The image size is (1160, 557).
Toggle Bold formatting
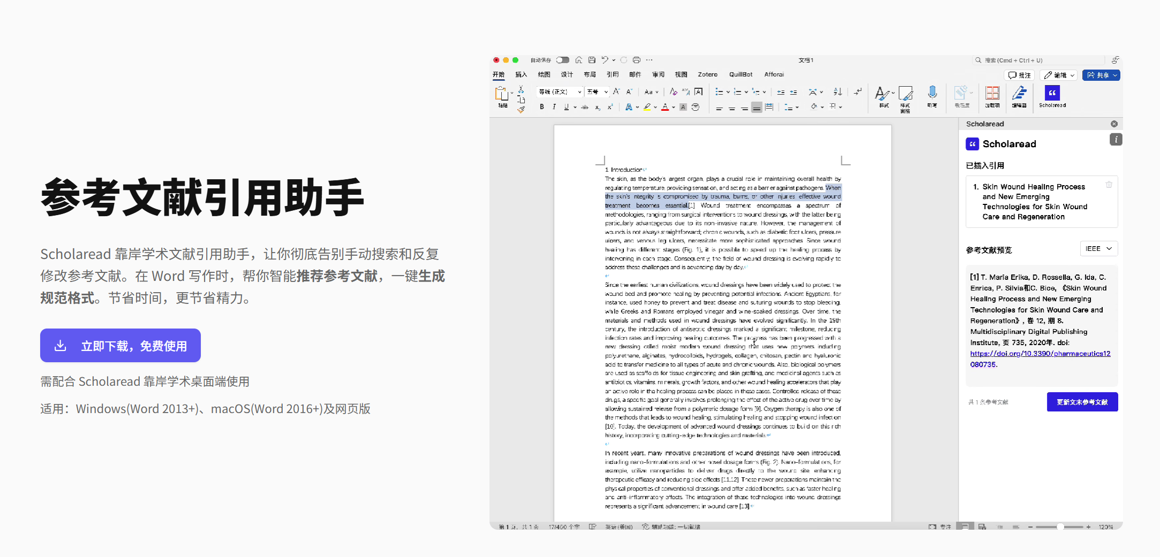542,107
